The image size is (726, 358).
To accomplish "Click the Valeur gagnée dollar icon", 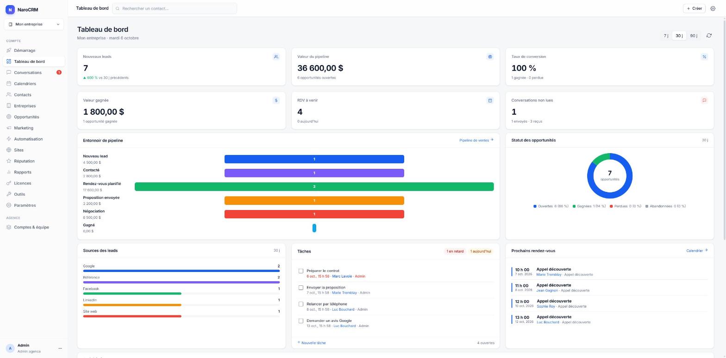I will coord(276,100).
